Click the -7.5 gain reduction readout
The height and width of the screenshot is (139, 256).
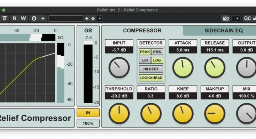tap(88, 38)
